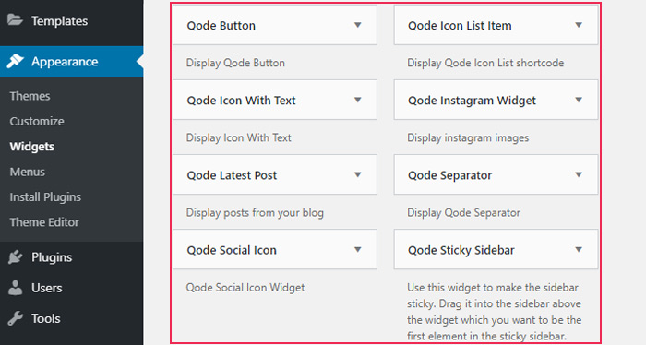Screen dimensions: 646x345
Task: Go to the Menus submenu item
Action: 27,172
